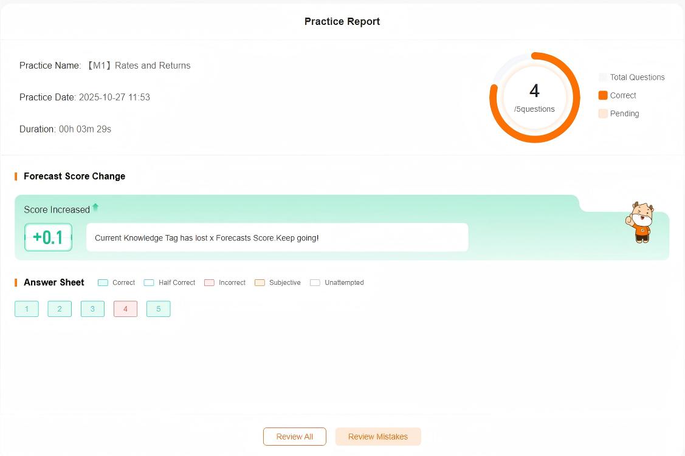Screen dimensions: 685x456
Task: Click the Unattempted legend box
Action: (x=315, y=283)
